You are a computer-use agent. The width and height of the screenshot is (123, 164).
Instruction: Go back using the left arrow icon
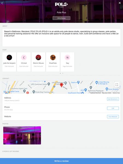pyautogui.click(x=2, y=3)
